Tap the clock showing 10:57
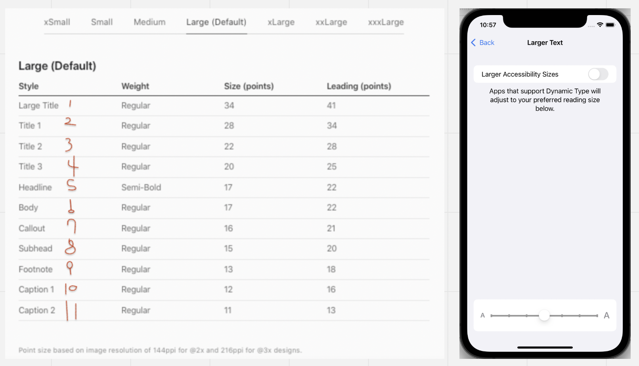Viewport: 639px width, 366px height. [488, 25]
